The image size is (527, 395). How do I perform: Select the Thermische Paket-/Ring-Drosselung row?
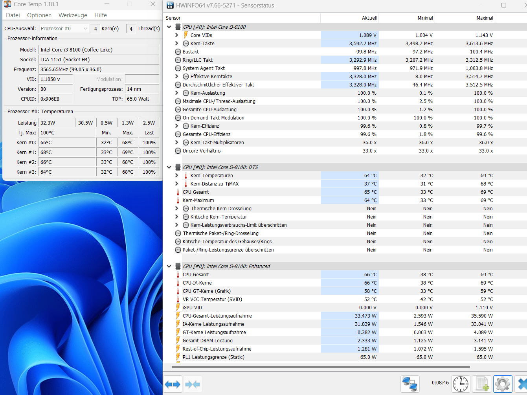(345, 233)
